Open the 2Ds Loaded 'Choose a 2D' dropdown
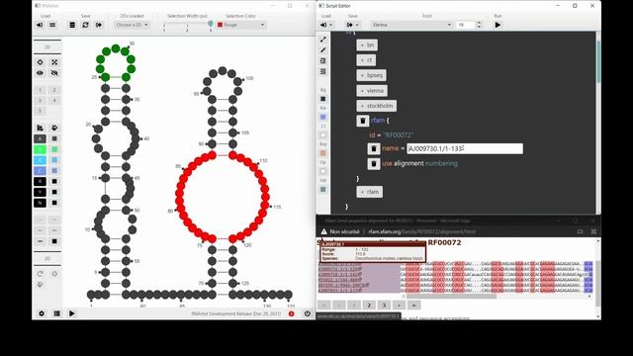This screenshot has height=356, width=633. click(x=132, y=25)
